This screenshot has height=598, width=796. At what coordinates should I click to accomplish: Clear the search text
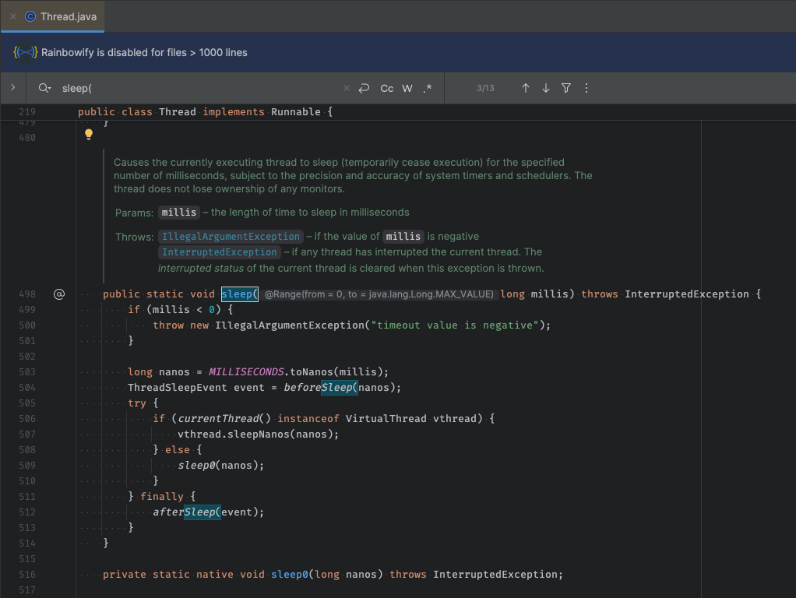(347, 88)
